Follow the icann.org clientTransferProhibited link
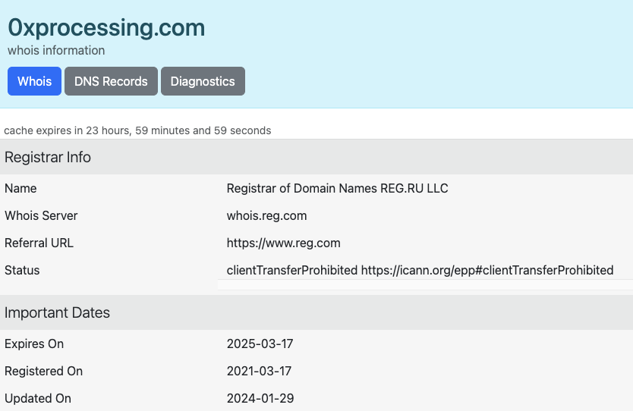 (487, 270)
